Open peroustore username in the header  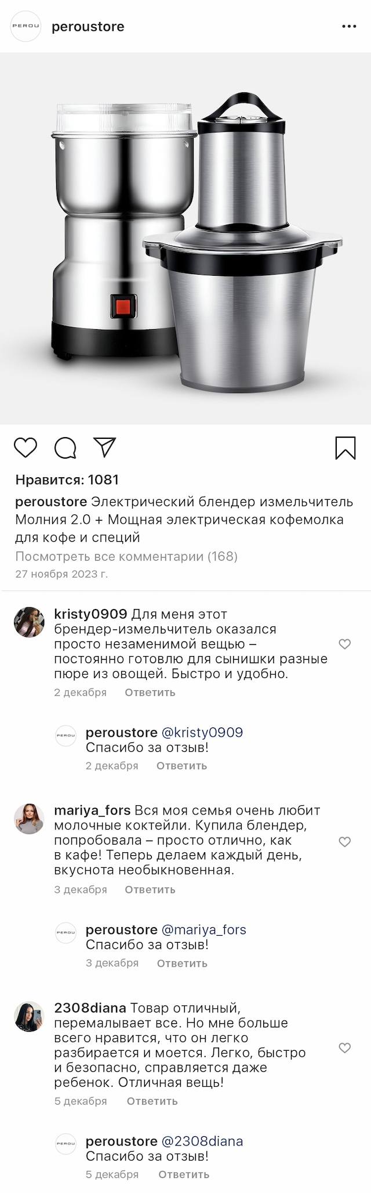[x=88, y=27]
